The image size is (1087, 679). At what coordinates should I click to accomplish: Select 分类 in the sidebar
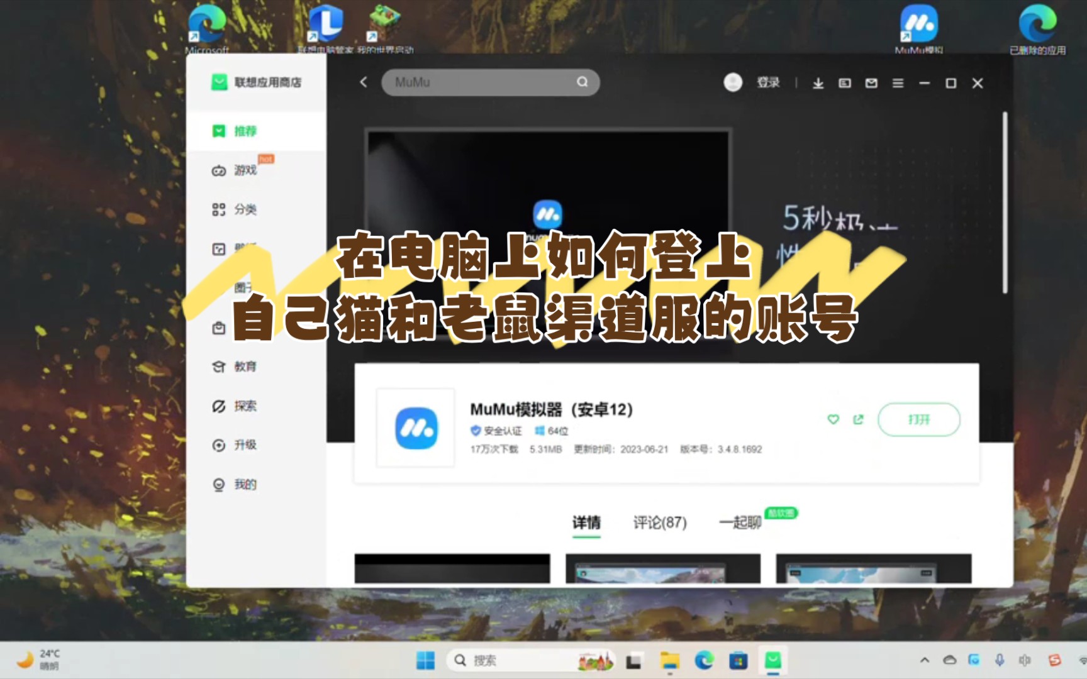245,209
